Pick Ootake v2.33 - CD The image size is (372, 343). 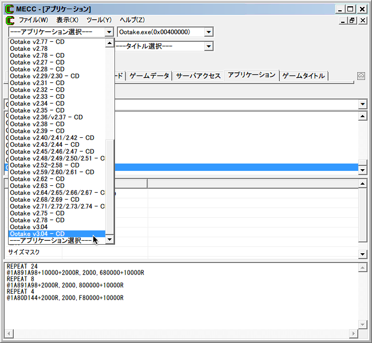pyautogui.click(x=57, y=97)
